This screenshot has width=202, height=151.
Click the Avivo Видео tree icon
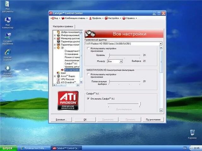(58, 76)
